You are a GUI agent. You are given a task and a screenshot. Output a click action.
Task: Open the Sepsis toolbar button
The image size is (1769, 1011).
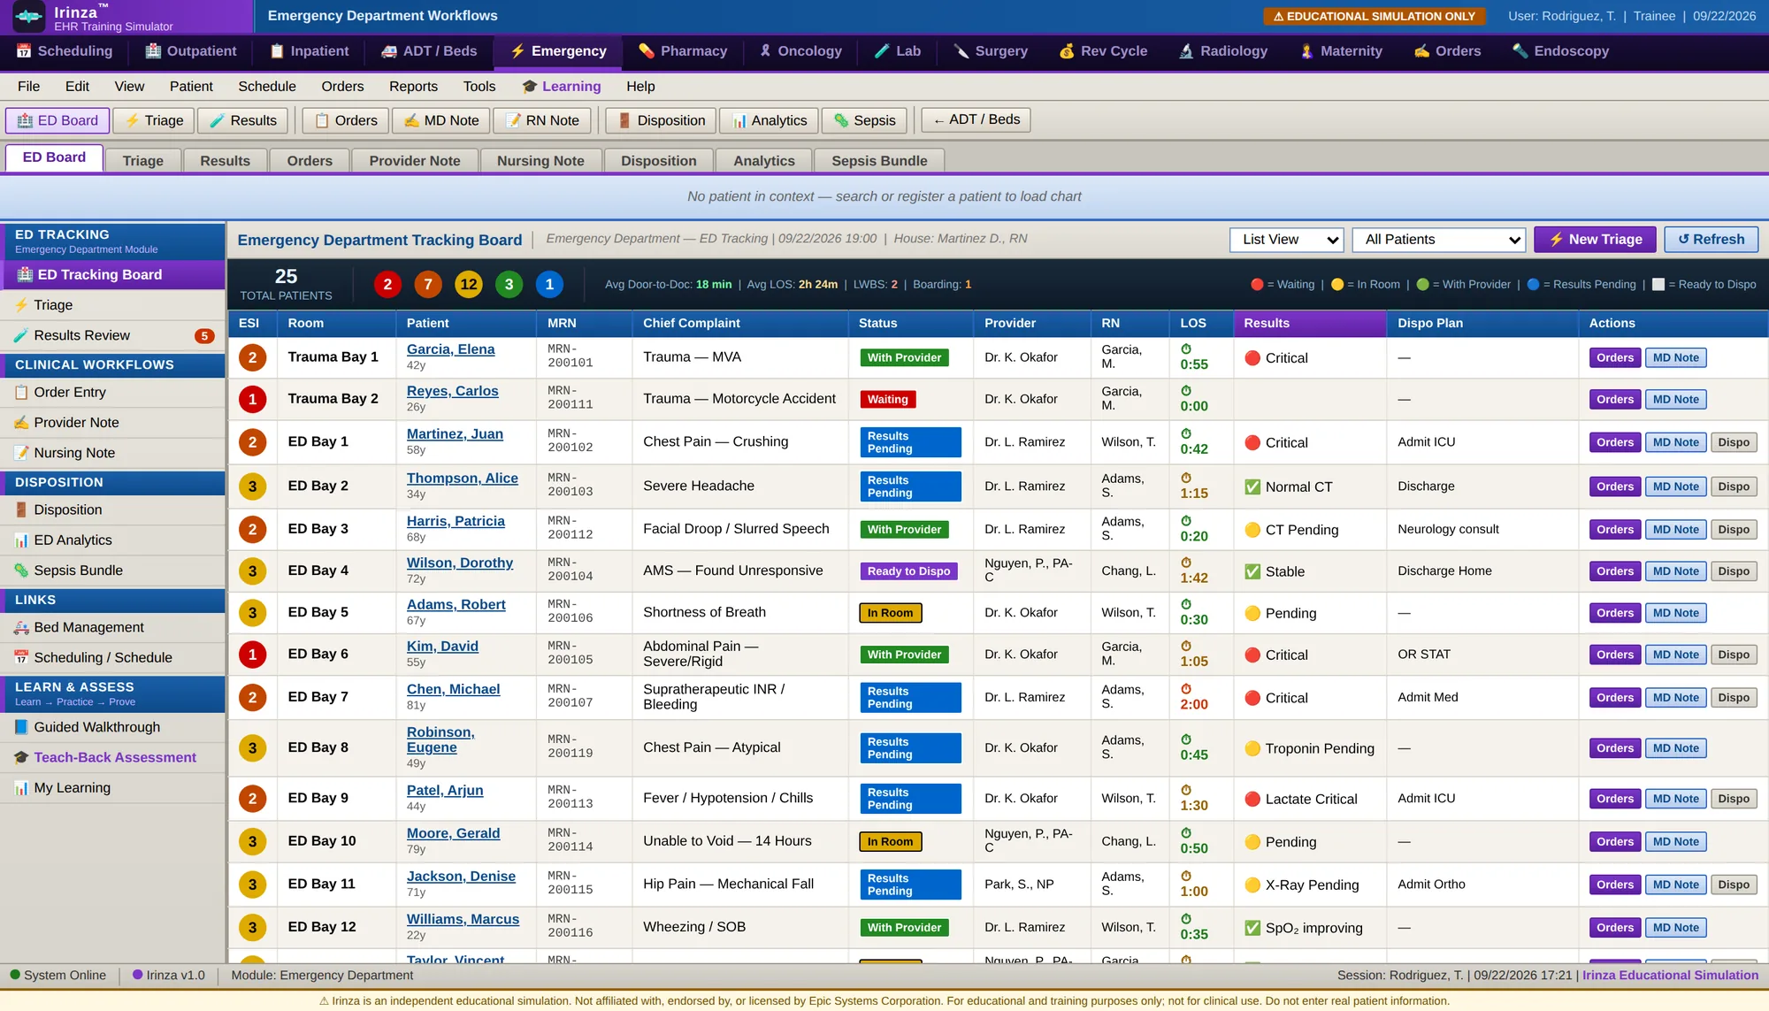click(x=864, y=120)
